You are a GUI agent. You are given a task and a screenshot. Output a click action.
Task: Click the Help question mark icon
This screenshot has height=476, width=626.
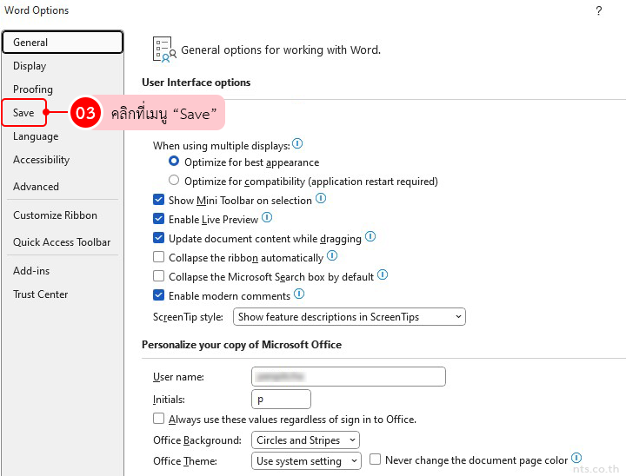[598, 11]
